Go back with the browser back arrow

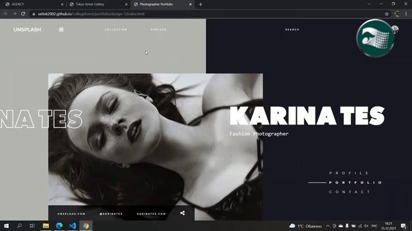(x=6, y=13)
